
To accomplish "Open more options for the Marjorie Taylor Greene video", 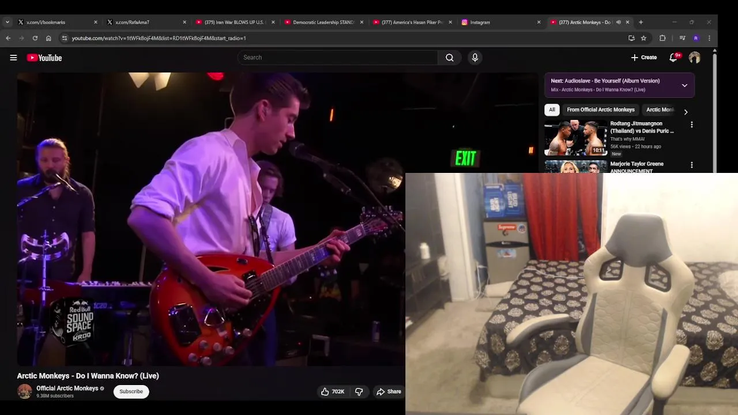I will (x=692, y=165).
